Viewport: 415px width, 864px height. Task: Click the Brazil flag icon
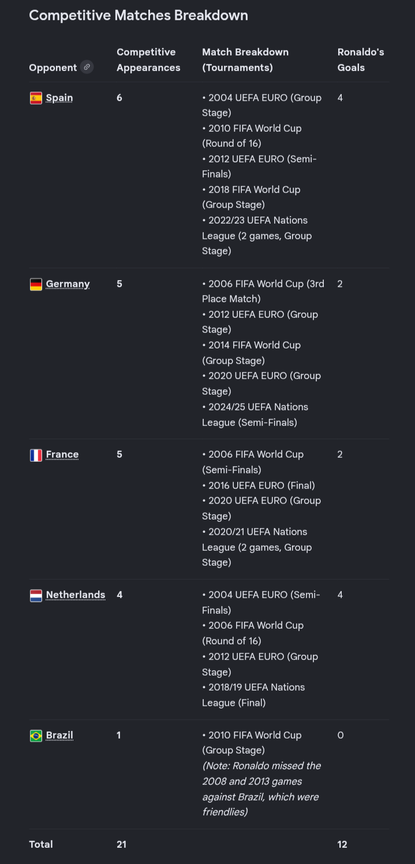point(36,736)
